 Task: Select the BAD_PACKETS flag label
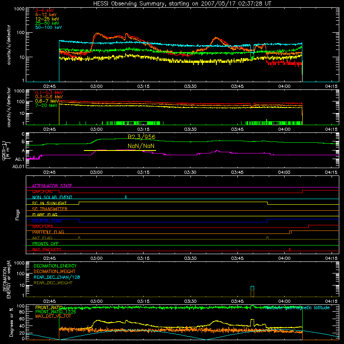pos(47,249)
